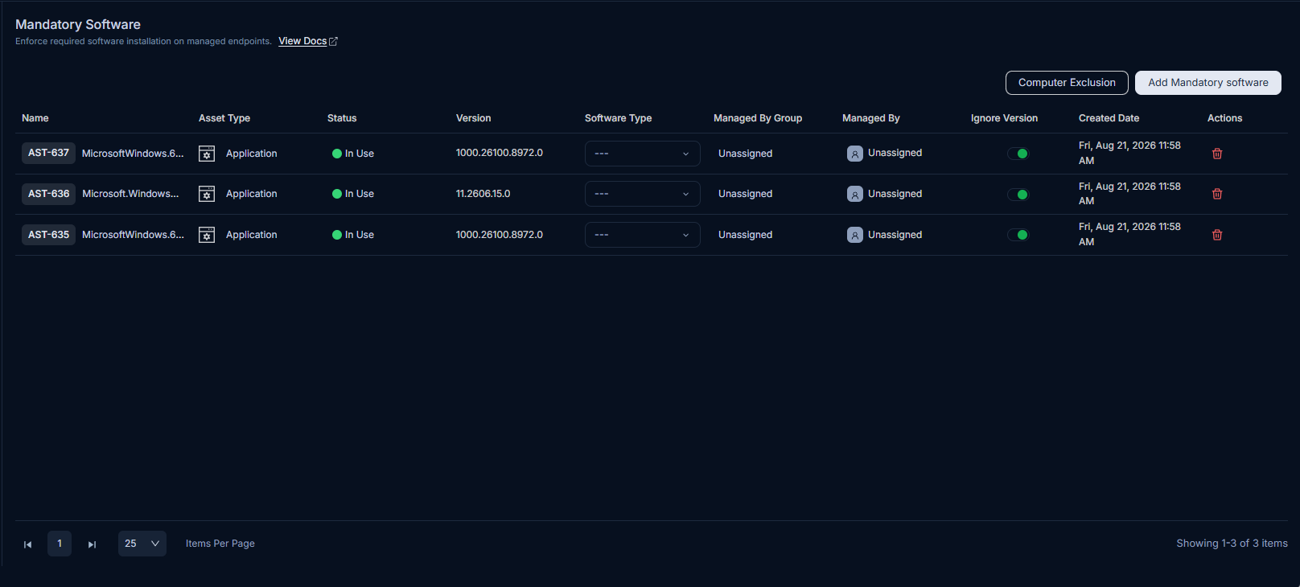The image size is (1300, 587).
Task: Open the items per page dropdown
Action: 142,544
